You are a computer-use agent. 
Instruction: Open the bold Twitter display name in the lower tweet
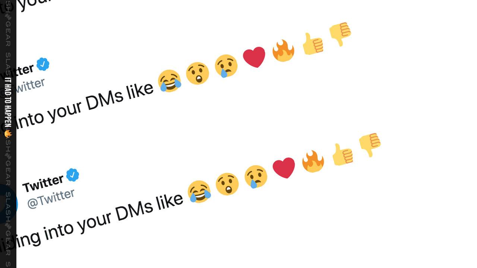(43, 183)
